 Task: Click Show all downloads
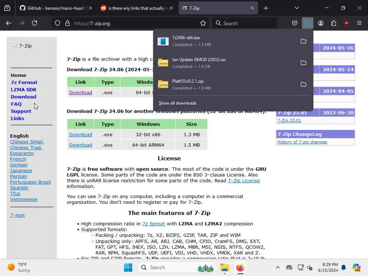[178, 103]
